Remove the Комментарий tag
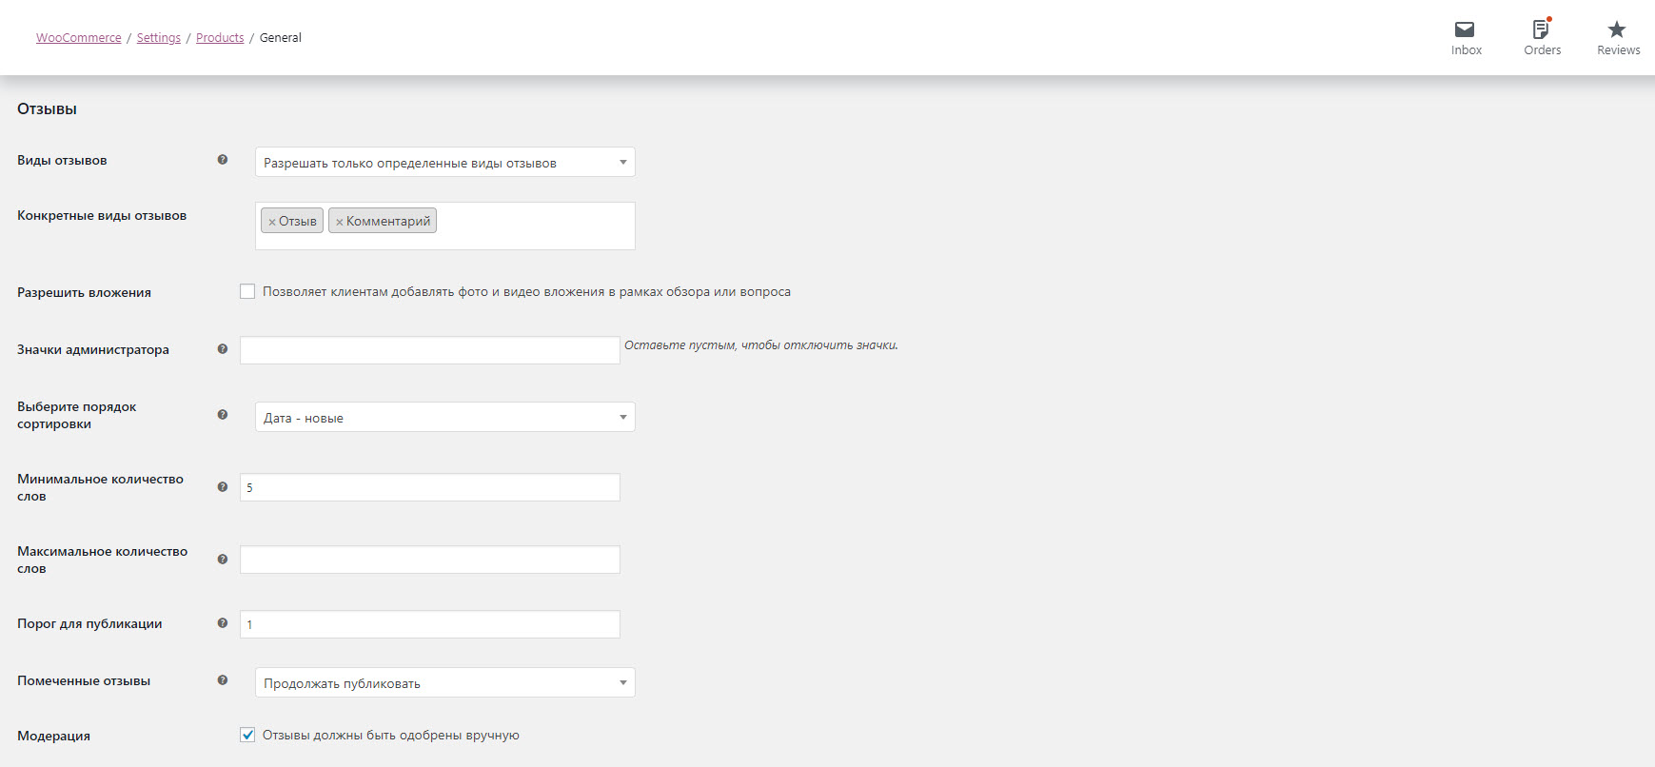1655x767 pixels. click(339, 222)
